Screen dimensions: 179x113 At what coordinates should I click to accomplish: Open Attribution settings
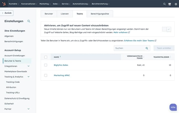(11, 87)
